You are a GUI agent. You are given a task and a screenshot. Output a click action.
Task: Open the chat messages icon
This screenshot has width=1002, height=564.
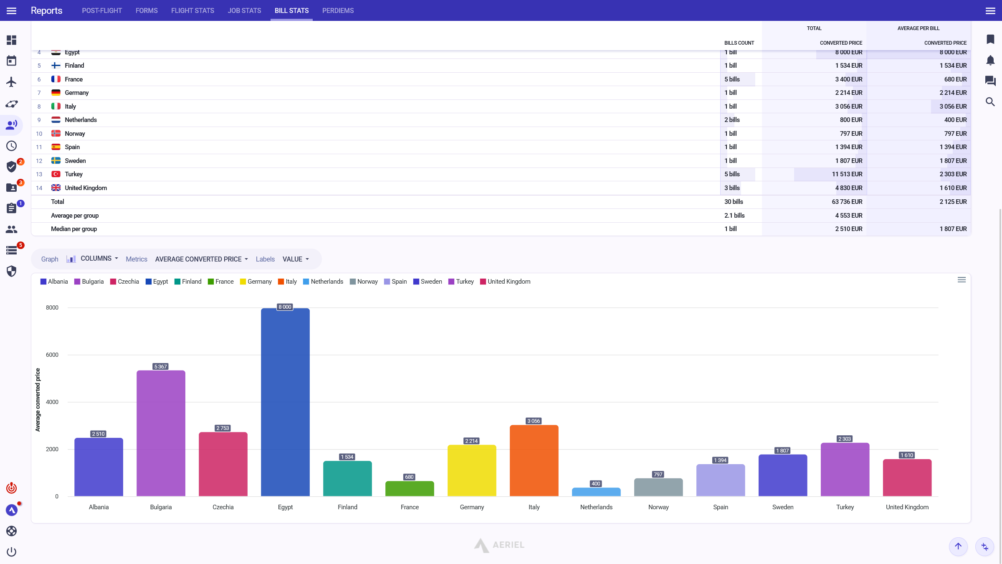point(990,81)
